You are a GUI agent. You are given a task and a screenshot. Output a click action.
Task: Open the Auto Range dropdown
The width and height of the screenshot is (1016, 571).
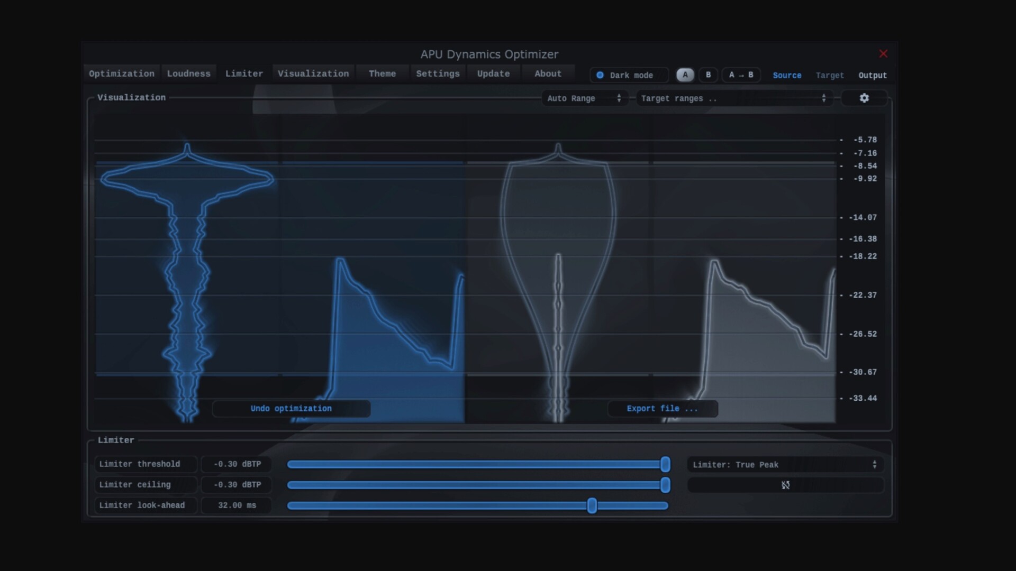584,98
